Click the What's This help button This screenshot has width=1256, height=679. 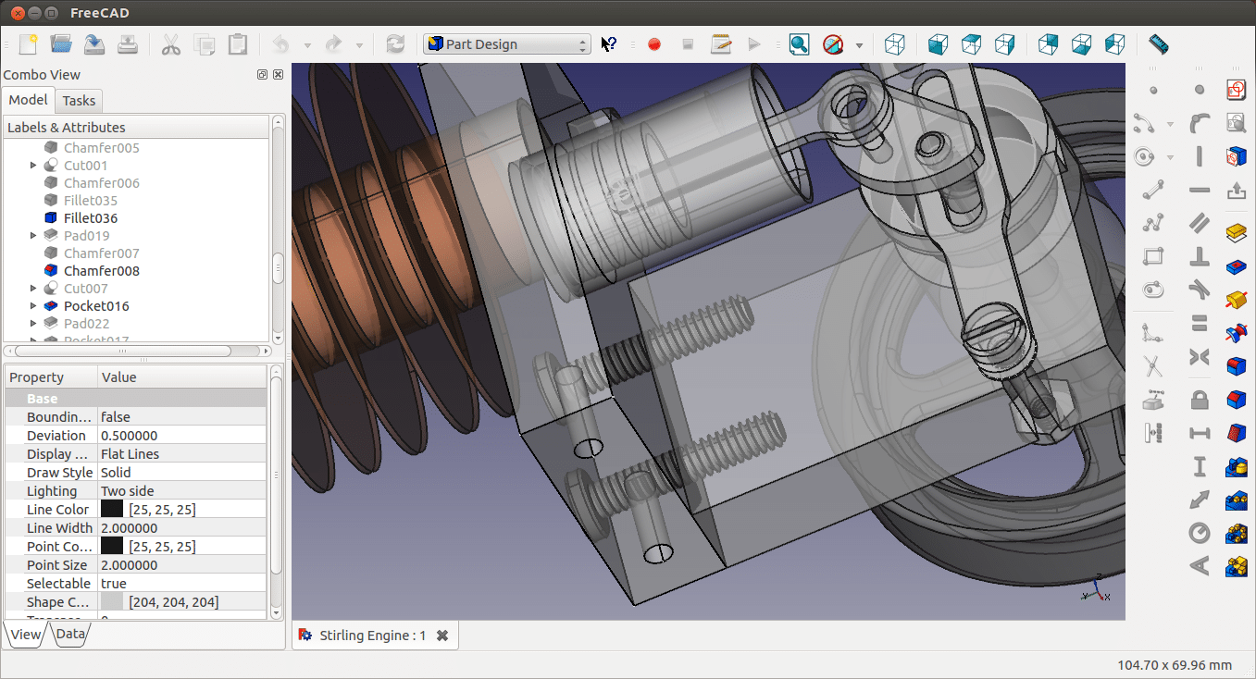(609, 43)
